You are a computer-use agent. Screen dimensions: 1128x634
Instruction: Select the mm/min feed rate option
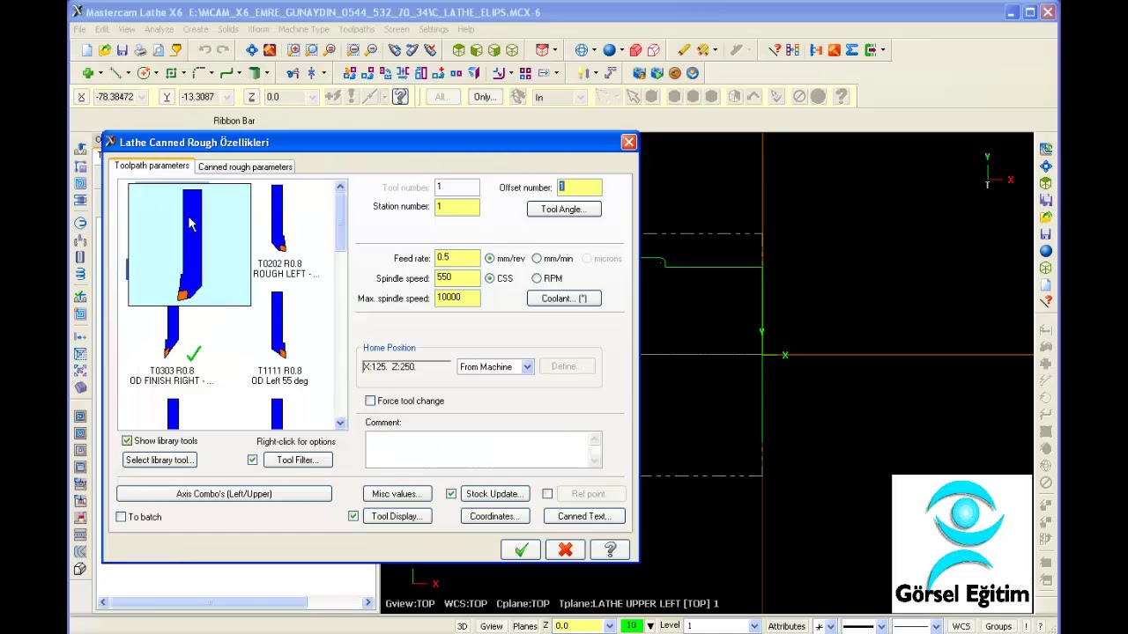click(x=537, y=259)
